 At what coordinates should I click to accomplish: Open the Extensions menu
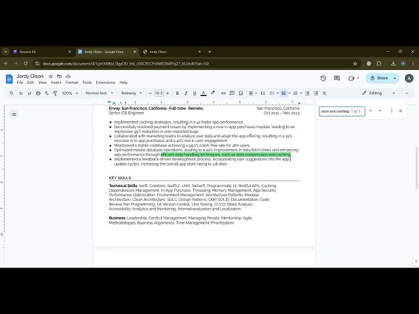click(105, 82)
